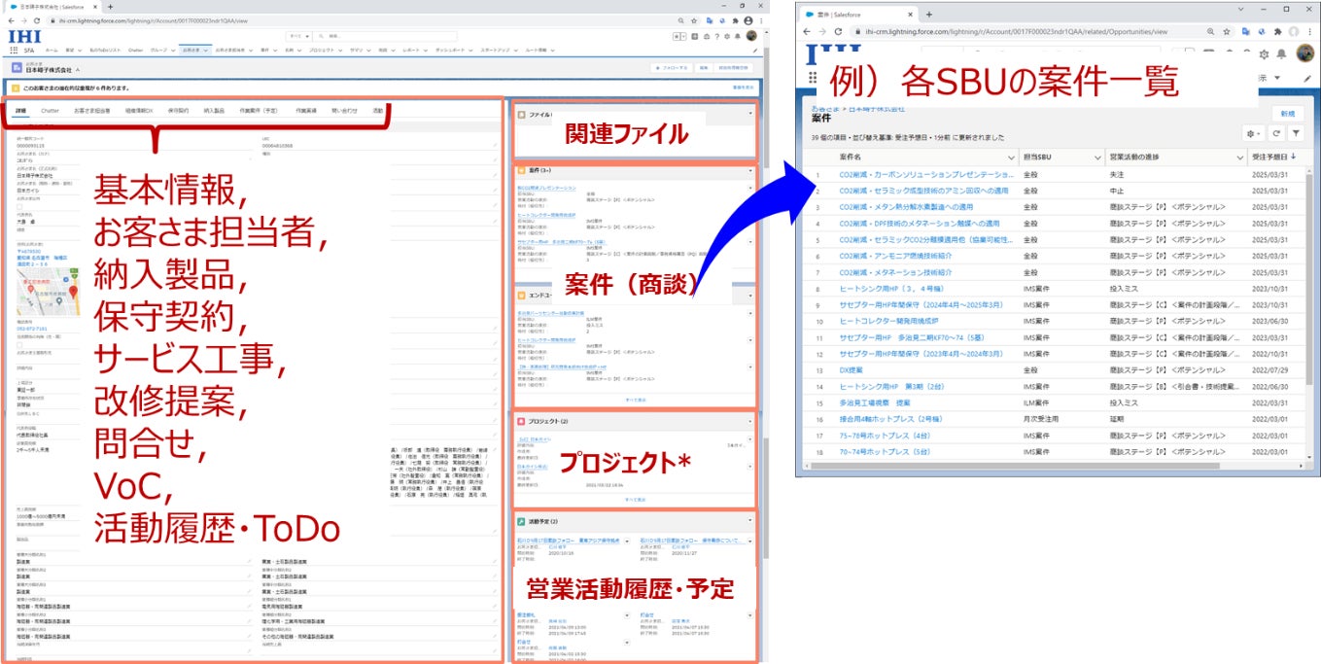
Task: Open notifications bell in right Salesforce window
Action: [1281, 54]
